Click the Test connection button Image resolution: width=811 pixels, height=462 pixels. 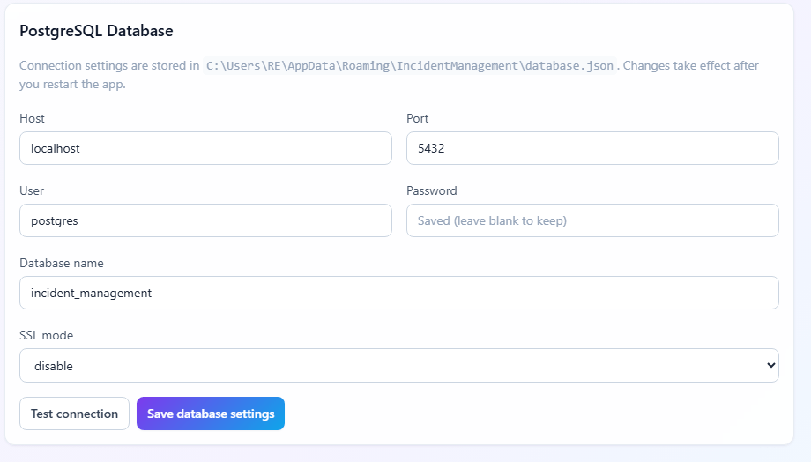pos(74,414)
